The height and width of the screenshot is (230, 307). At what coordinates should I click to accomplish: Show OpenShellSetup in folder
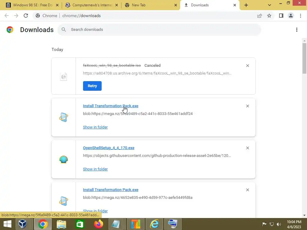(x=95, y=169)
